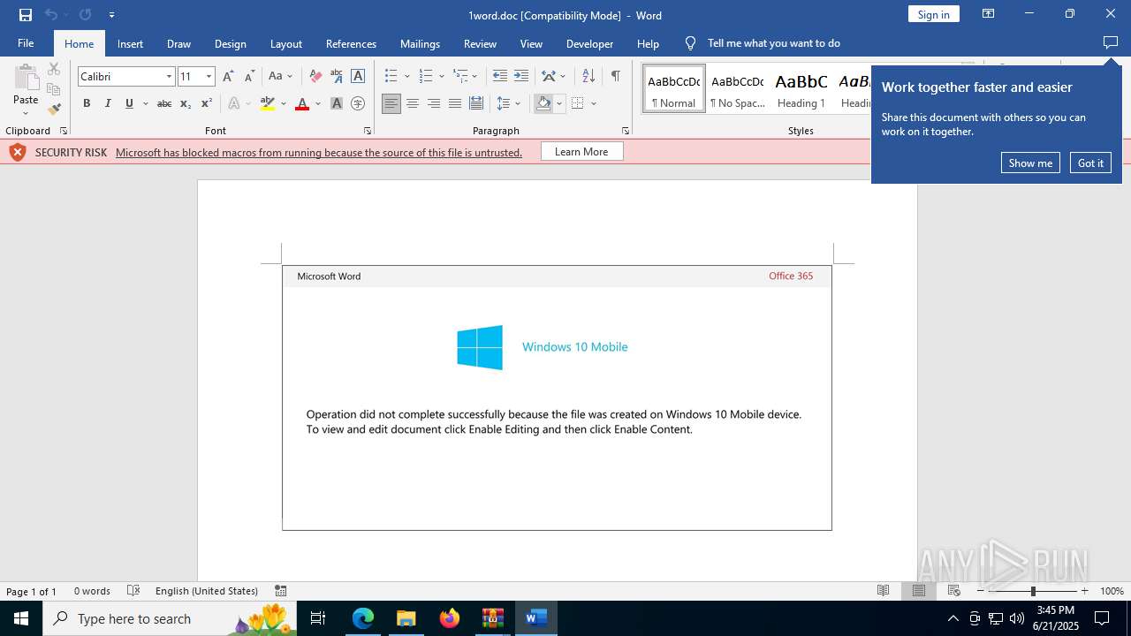
Task: Switch to Read Mode view
Action: [883, 591]
